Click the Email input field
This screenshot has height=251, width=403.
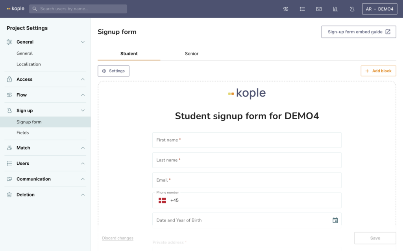247,180
